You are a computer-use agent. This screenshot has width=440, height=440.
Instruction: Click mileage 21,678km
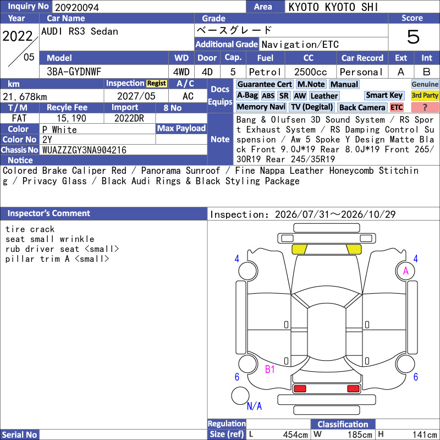click(25, 97)
